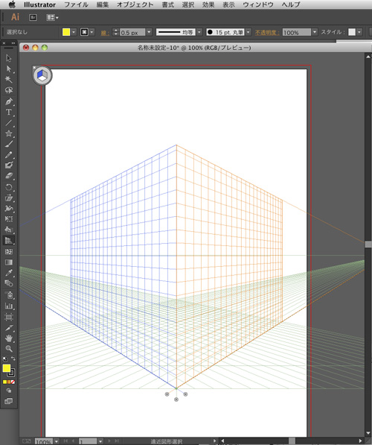Image resolution: width=372 pixels, height=445 pixels.
Task: Open Adobe Bridge from the Br icon
Action: (x=33, y=18)
